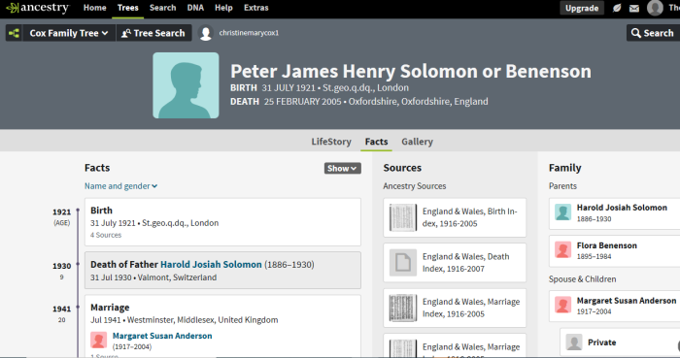
Task: Open the Search menu in top bar
Action: (162, 8)
